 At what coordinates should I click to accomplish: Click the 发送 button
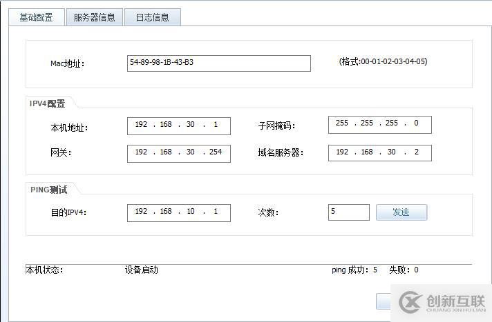pyautogui.click(x=401, y=212)
